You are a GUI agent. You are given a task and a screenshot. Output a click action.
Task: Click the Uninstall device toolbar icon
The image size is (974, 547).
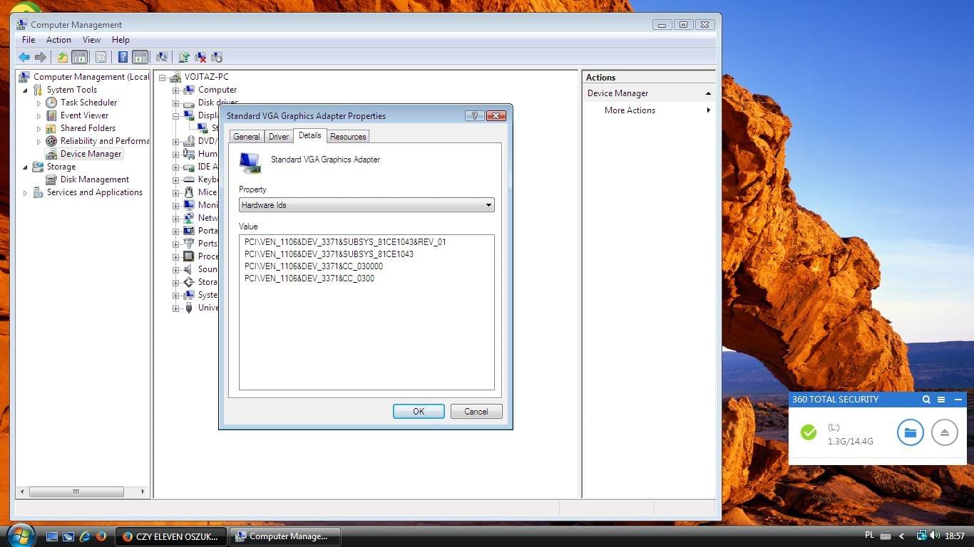tap(200, 58)
